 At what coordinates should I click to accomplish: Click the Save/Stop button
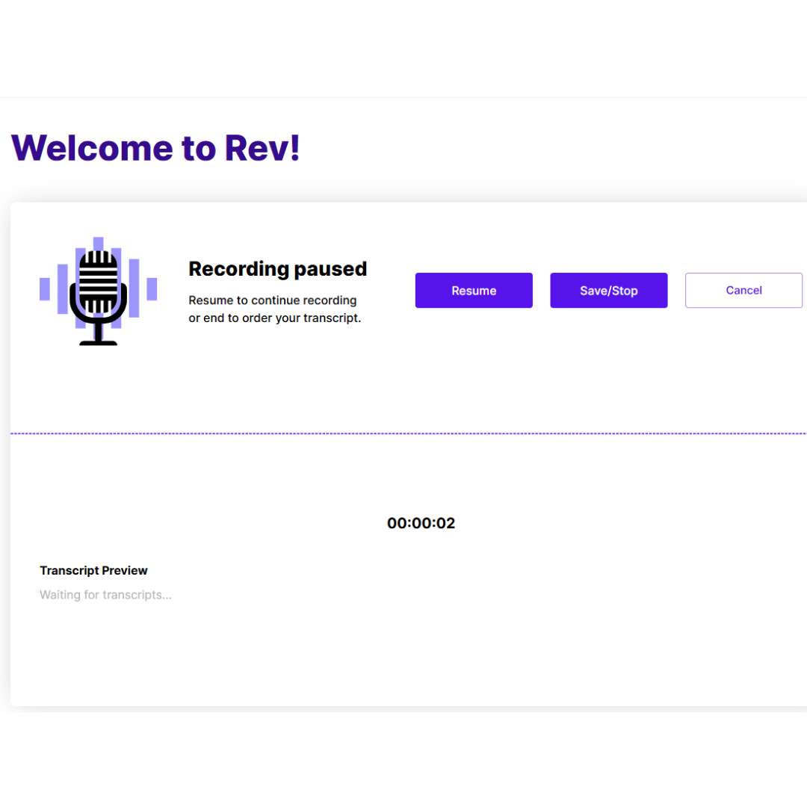point(608,290)
